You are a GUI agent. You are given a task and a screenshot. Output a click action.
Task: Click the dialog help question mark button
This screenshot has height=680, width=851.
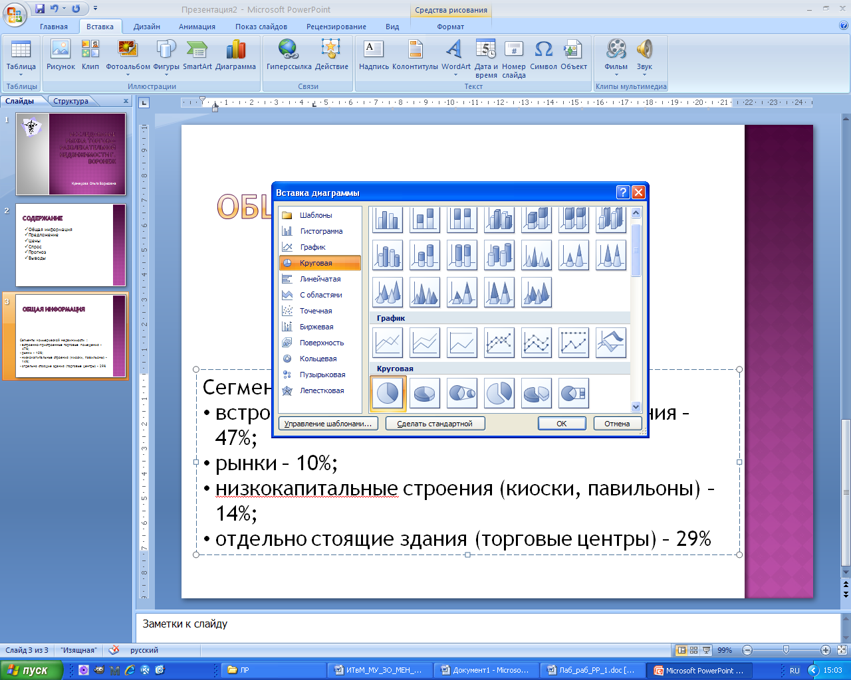[x=623, y=193]
